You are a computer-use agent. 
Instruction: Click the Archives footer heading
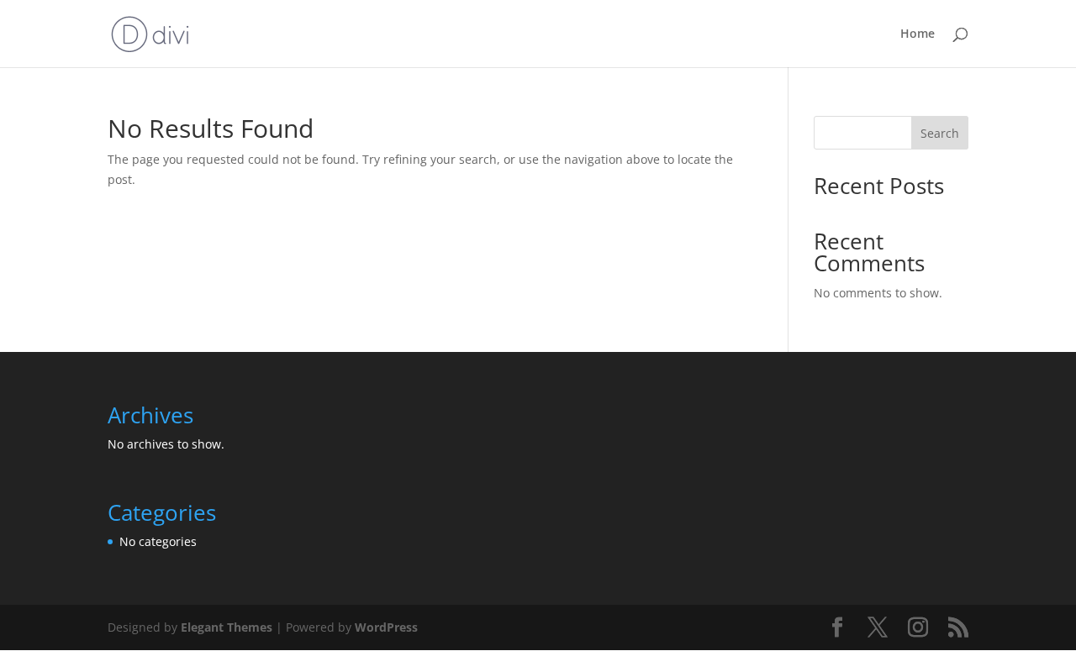pos(150,416)
